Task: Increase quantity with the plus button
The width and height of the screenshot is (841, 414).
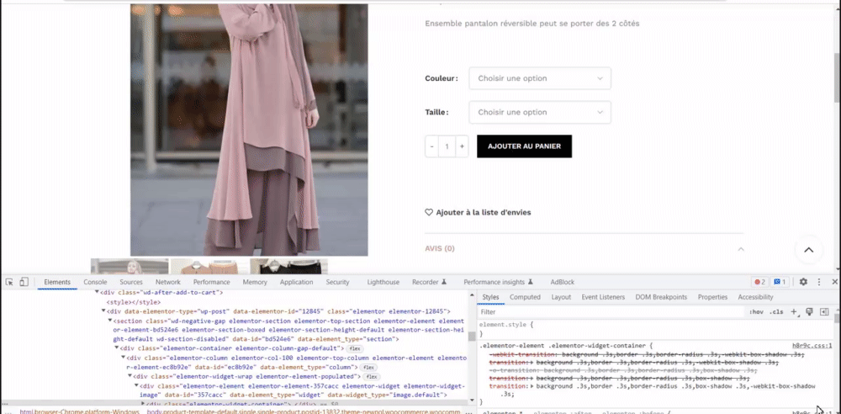Action: [462, 146]
